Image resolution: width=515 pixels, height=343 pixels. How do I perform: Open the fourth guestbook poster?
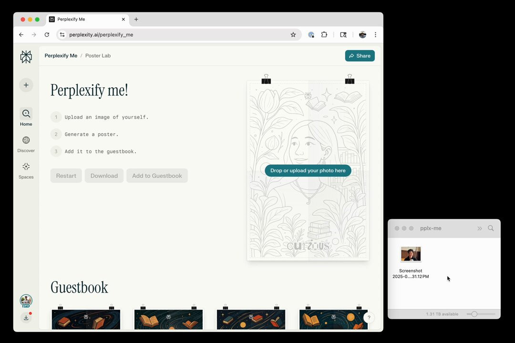pos(333,319)
